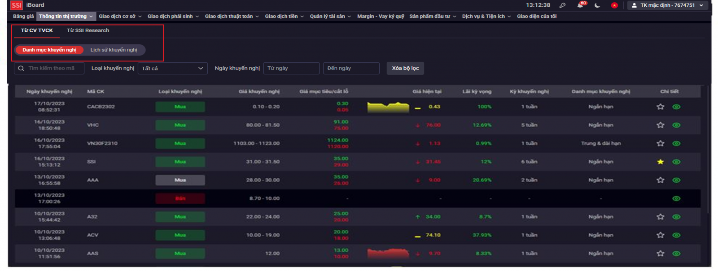Image resolution: width=718 pixels, height=271 pixels.
Task: Expand the Giao dịch cơ sở menu
Action: pyautogui.click(x=120, y=16)
